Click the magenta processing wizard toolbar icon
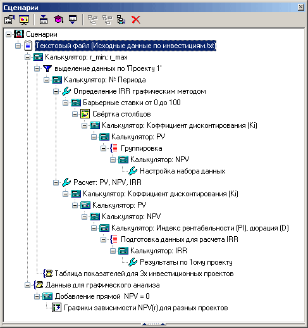This screenshot has height=328, width=308. click(58, 20)
